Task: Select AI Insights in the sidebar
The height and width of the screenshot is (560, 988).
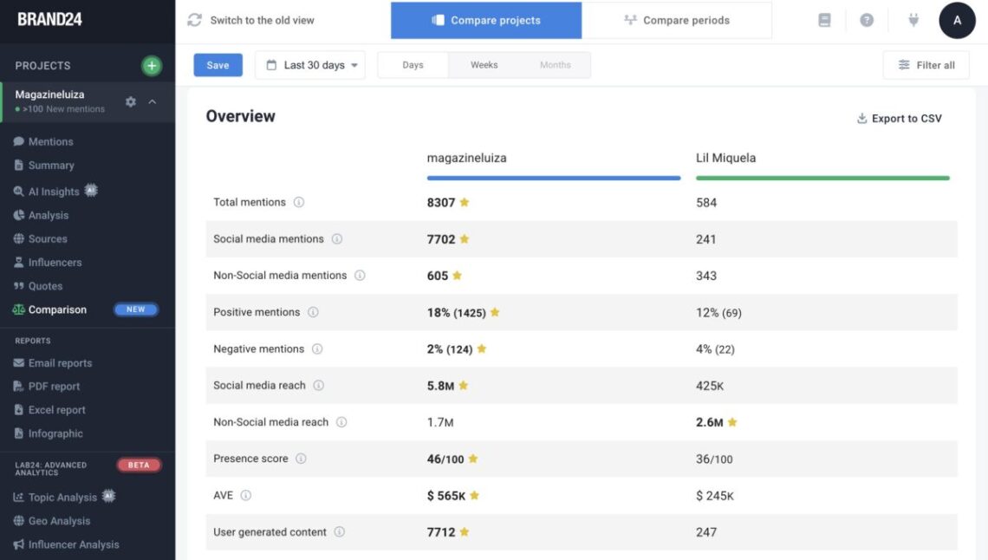Action: (x=54, y=192)
